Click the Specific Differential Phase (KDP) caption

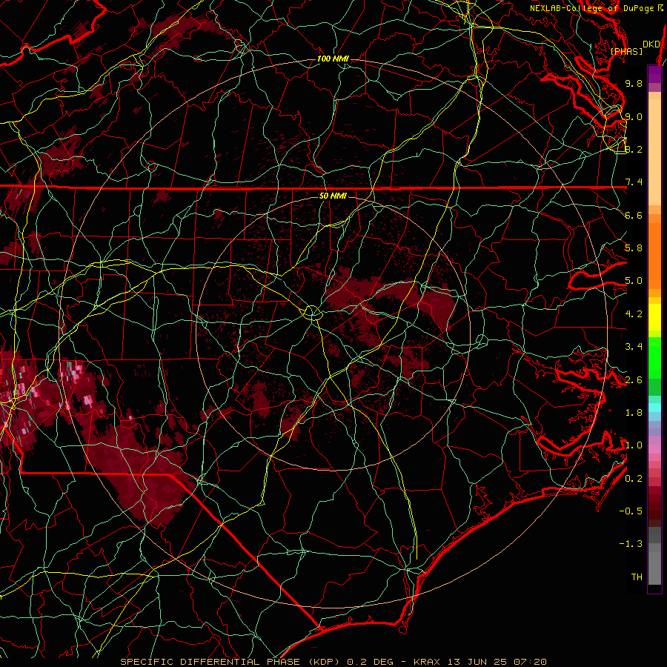(x=230, y=662)
